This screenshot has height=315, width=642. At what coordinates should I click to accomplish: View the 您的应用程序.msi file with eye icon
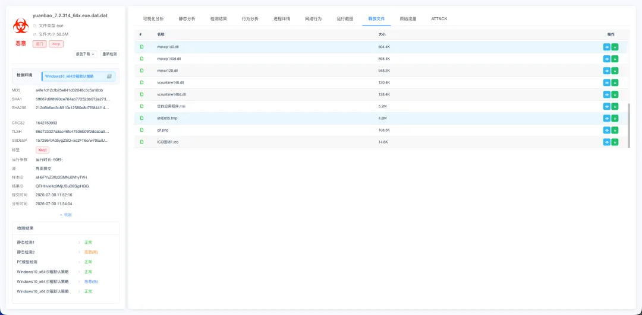click(x=607, y=106)
